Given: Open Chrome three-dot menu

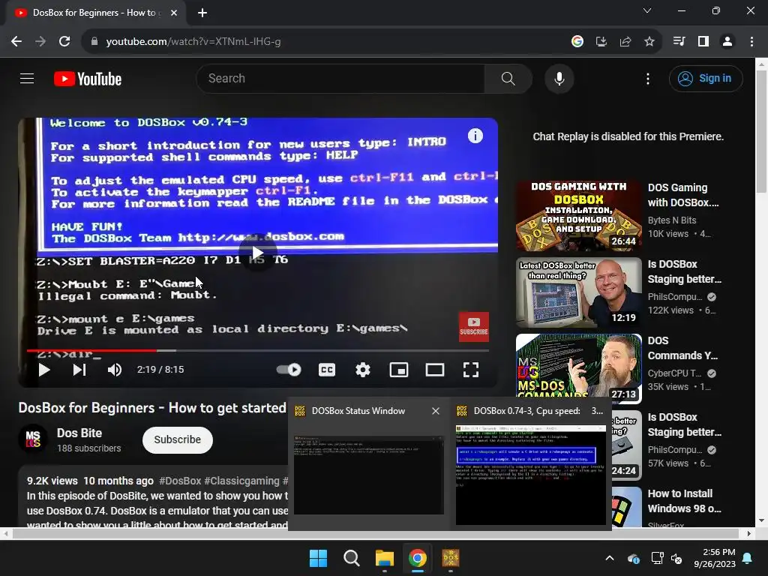Looking at the screenshot, I should click(751, 42).
